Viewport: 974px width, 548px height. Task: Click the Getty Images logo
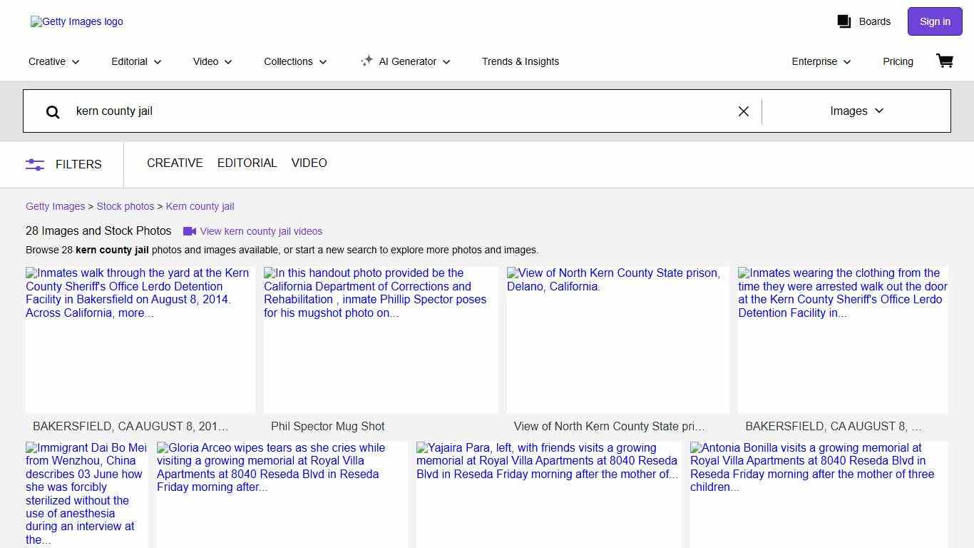point(77,21)
